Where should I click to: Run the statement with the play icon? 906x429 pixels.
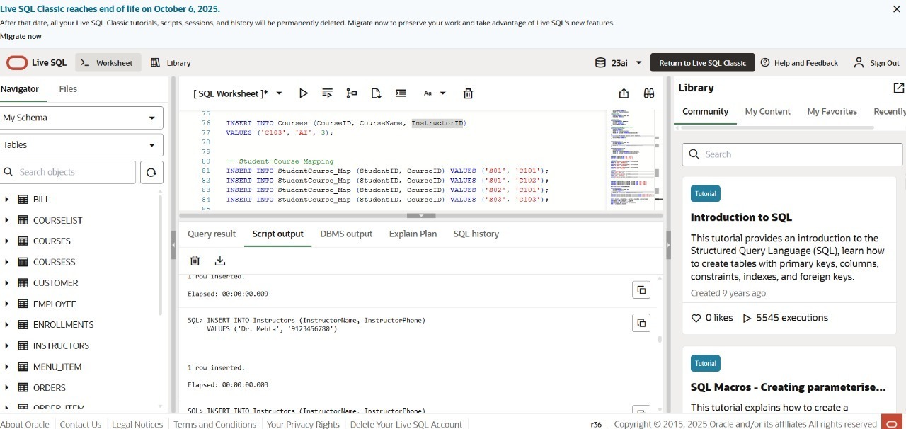pyautogui.click(x=304, y=93)
